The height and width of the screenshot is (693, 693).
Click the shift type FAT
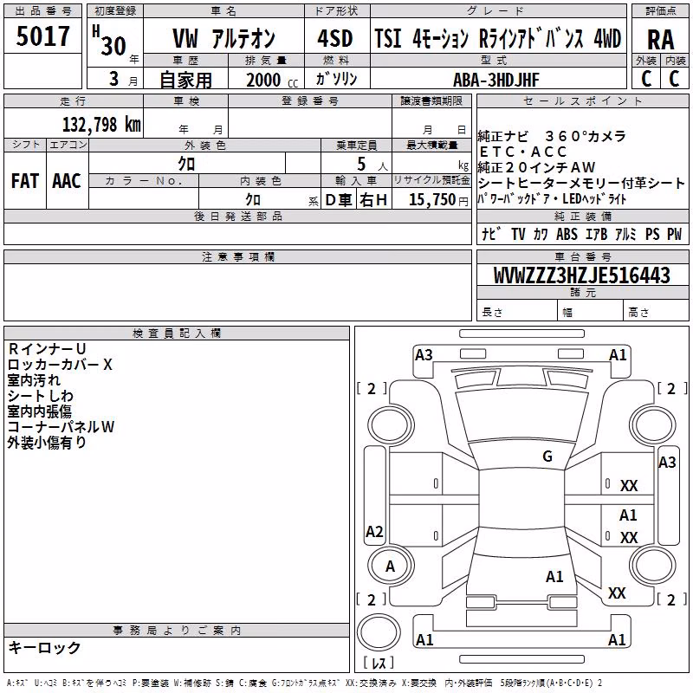tap(25, 181)
